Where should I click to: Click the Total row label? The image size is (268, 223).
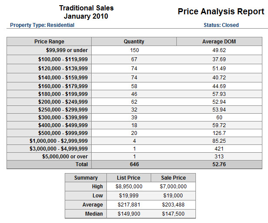pyautogui.click(x=81, y=164)
